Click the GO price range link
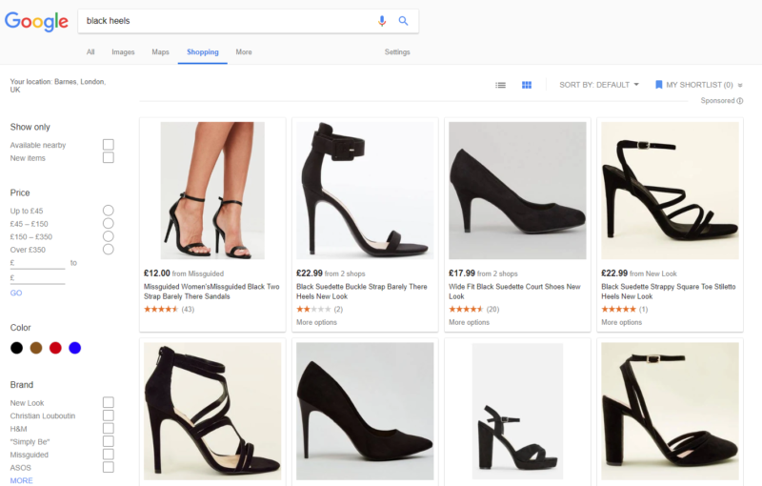762x486 pixels. [16, 293]
